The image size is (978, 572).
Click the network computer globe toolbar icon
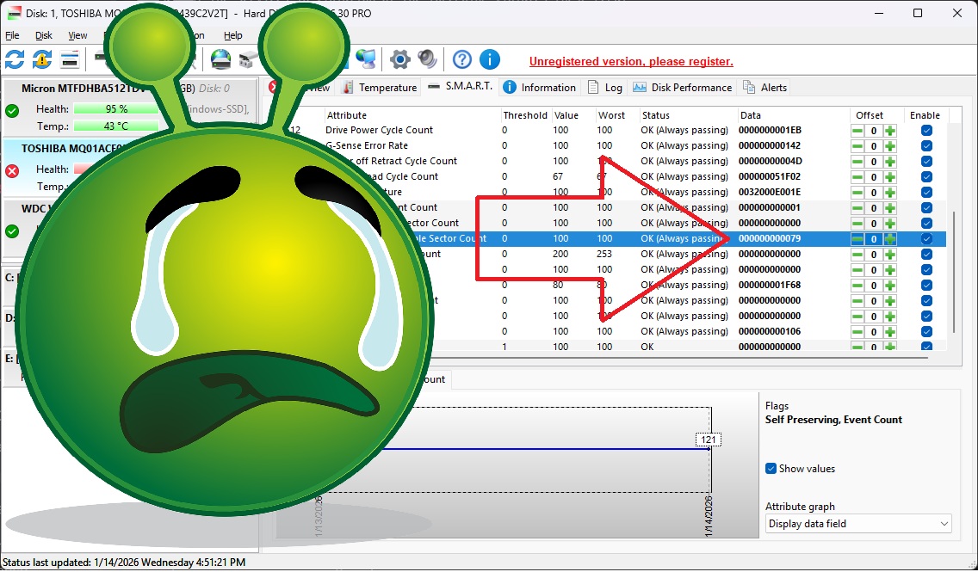365,59
